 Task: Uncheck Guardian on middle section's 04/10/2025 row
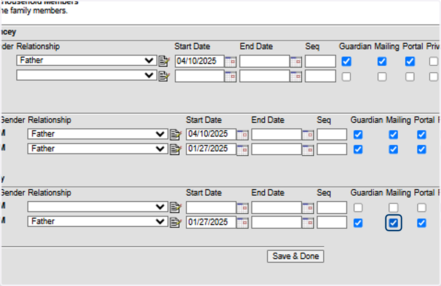pyautogui.click(x=358, y=135)
